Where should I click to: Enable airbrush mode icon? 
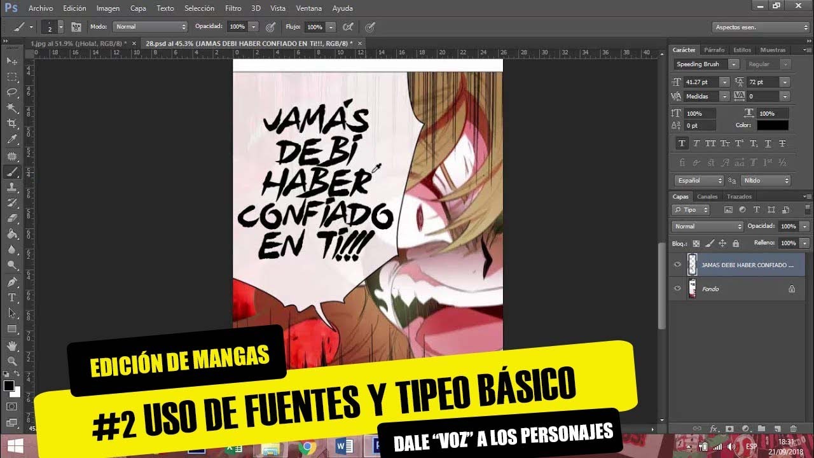(x=348, y=27)
